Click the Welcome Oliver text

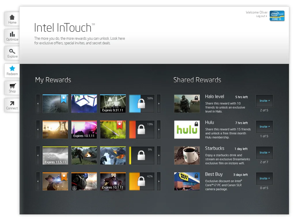(257, 12)
